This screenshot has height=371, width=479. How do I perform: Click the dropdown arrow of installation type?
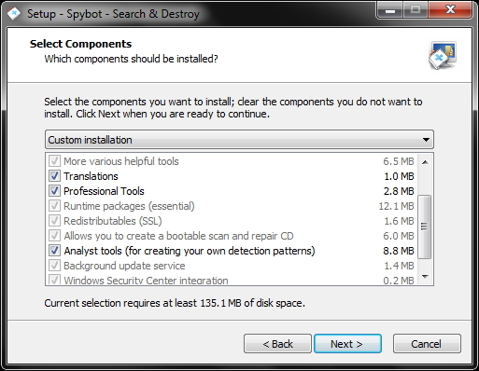click(x=426, y=140)
